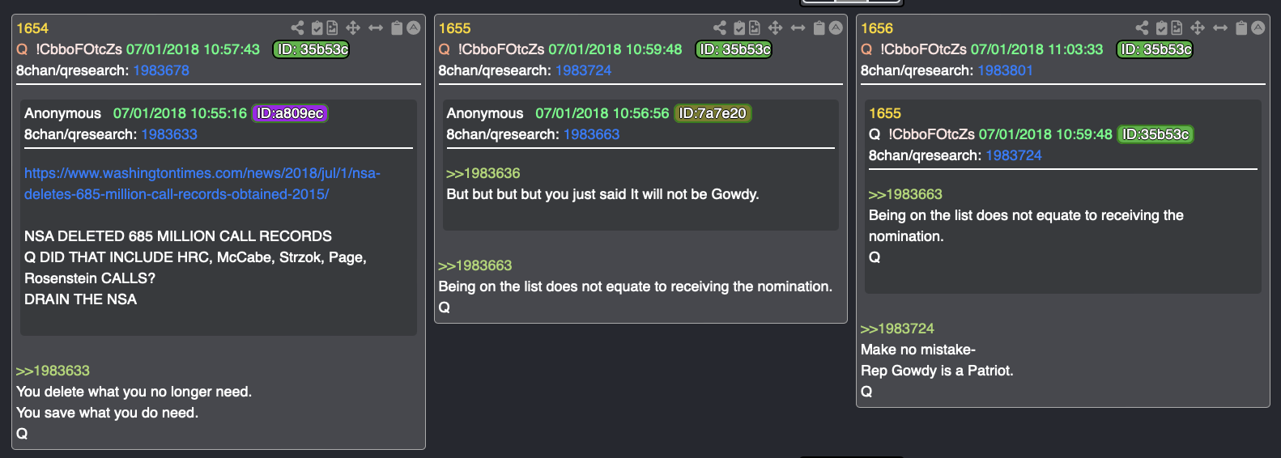Click the share icon on post 1656
The width and height of the screenshot is (1281, 458).
[1142, 28]
